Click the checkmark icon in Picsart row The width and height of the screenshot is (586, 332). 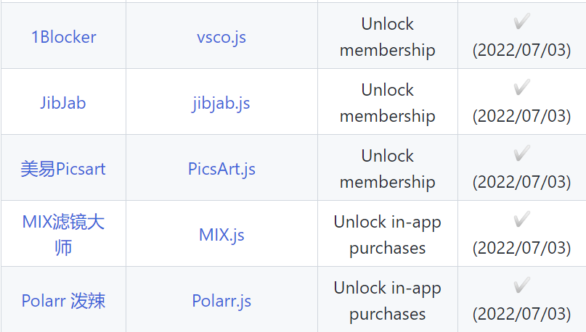click(x=521, y=154)
